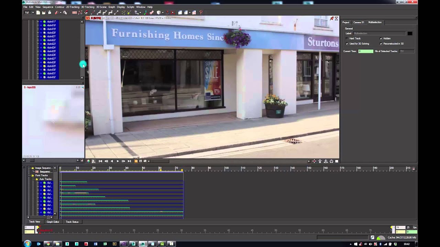Open Excel from the taskbar
The image size is (440, 247).
click(105, 244)
